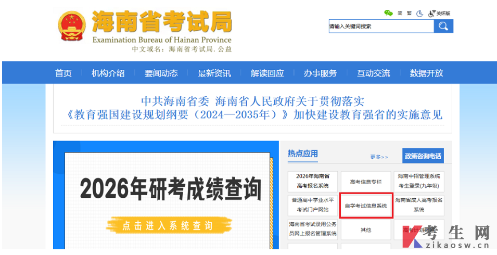Open 解读回应 menu item
The height and width of the screenshot is (255, 497).
tap(267, 73)
